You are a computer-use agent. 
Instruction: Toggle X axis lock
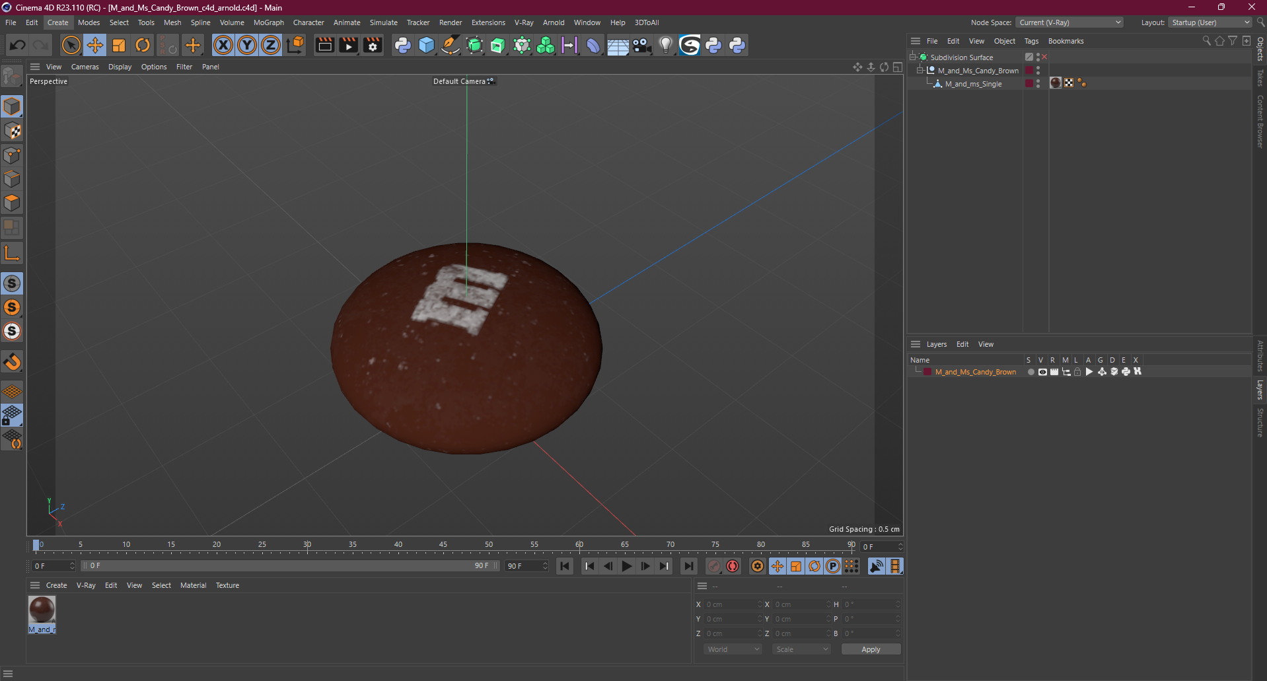click(223, 45)
